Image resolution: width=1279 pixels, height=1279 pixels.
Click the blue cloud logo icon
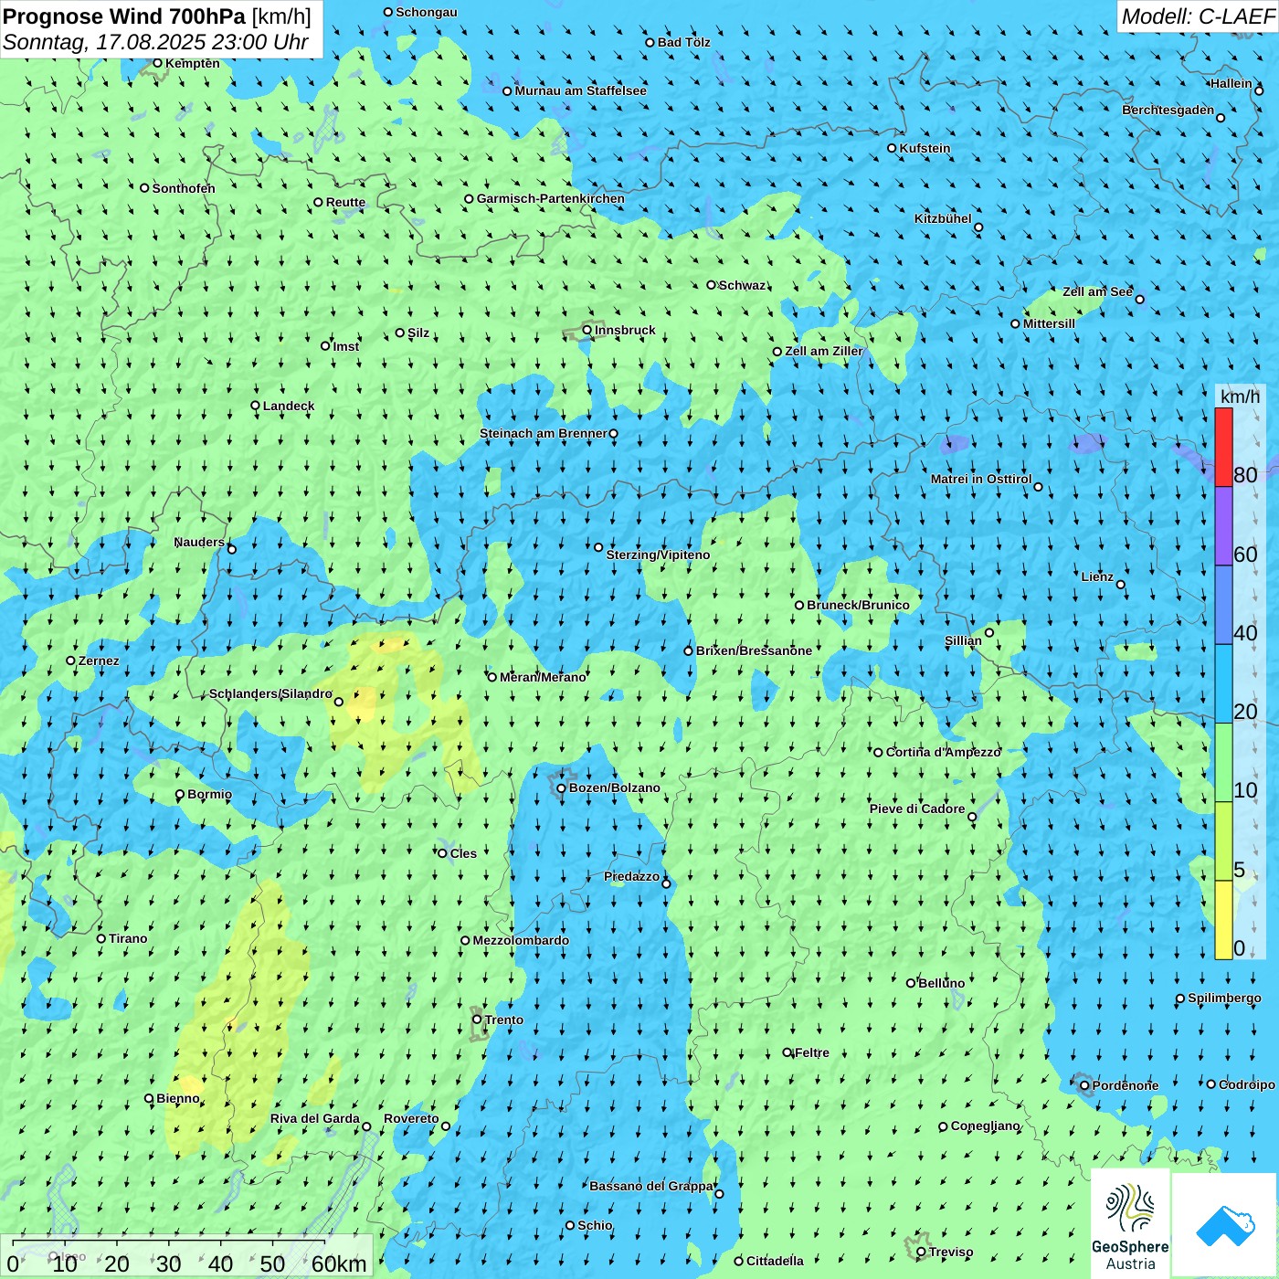pyautogui.click(x=1225, y=1225)
